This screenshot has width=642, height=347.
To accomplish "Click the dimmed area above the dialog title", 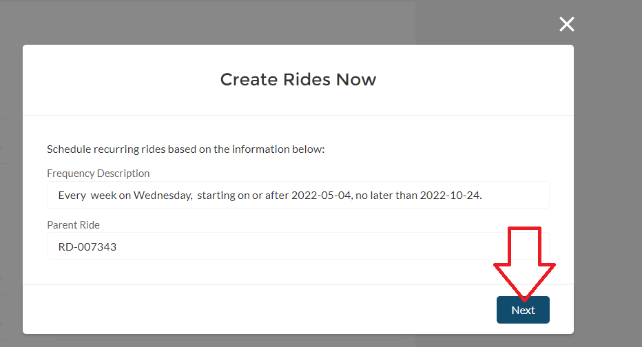I will tap(296, 21).
